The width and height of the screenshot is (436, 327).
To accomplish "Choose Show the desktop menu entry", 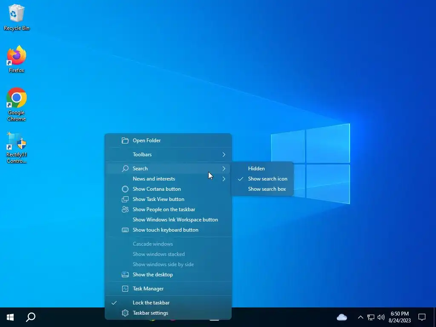I will 168,275.
